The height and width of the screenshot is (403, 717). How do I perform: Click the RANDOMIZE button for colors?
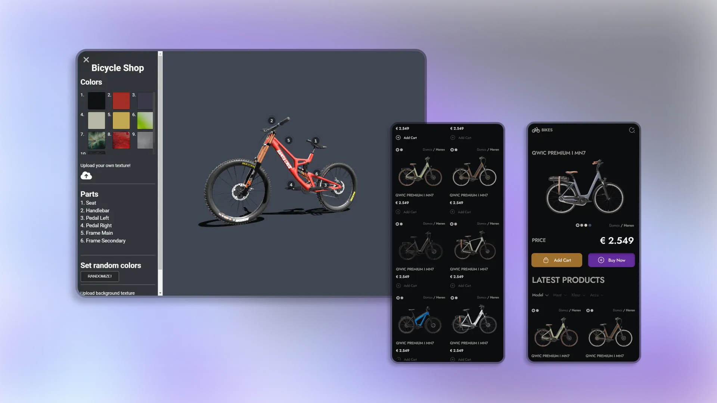pos(99,276)
